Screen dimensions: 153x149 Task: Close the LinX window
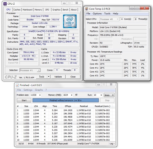[111, 84]
